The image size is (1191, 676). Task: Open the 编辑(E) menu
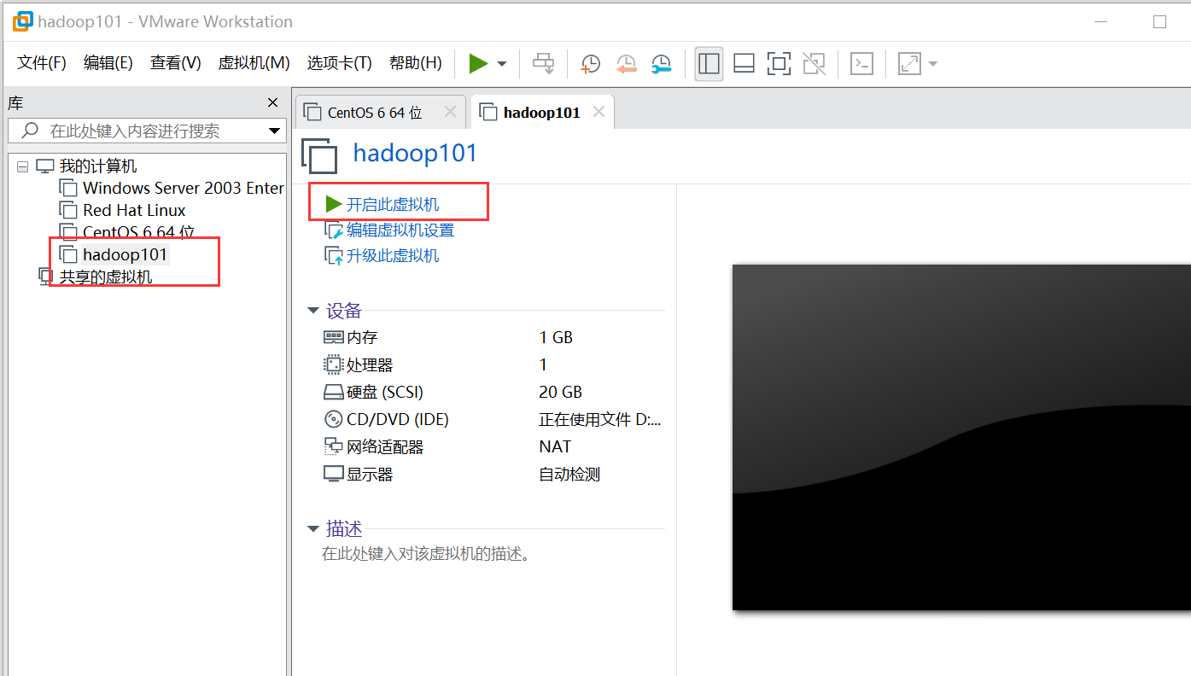[108, 63]
